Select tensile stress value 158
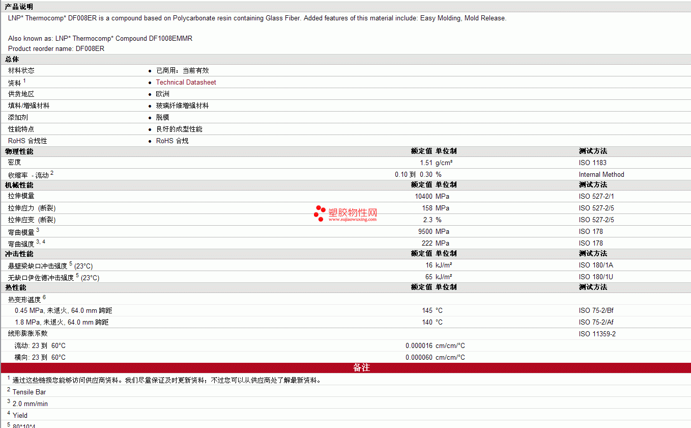691x428 pixels. [427, 208]
